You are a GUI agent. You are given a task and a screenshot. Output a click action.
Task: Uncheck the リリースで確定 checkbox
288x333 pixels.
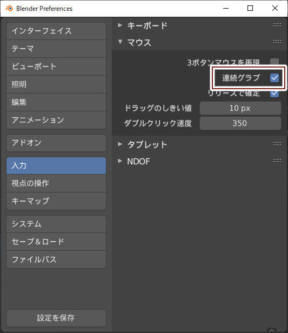(x=274, y=94)
